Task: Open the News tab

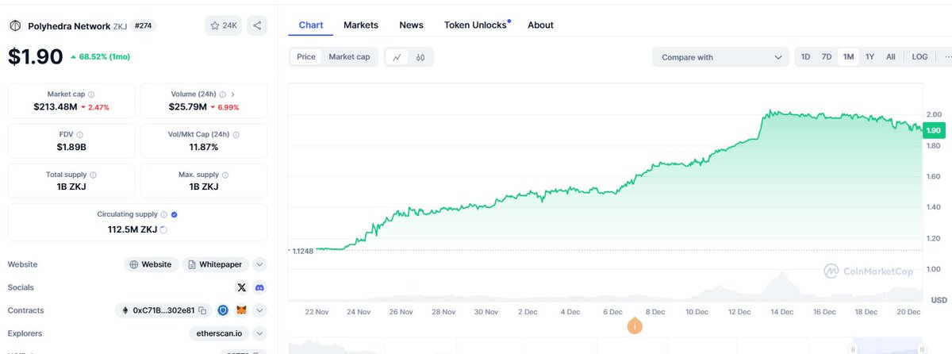Action: [x=411, y=25]
